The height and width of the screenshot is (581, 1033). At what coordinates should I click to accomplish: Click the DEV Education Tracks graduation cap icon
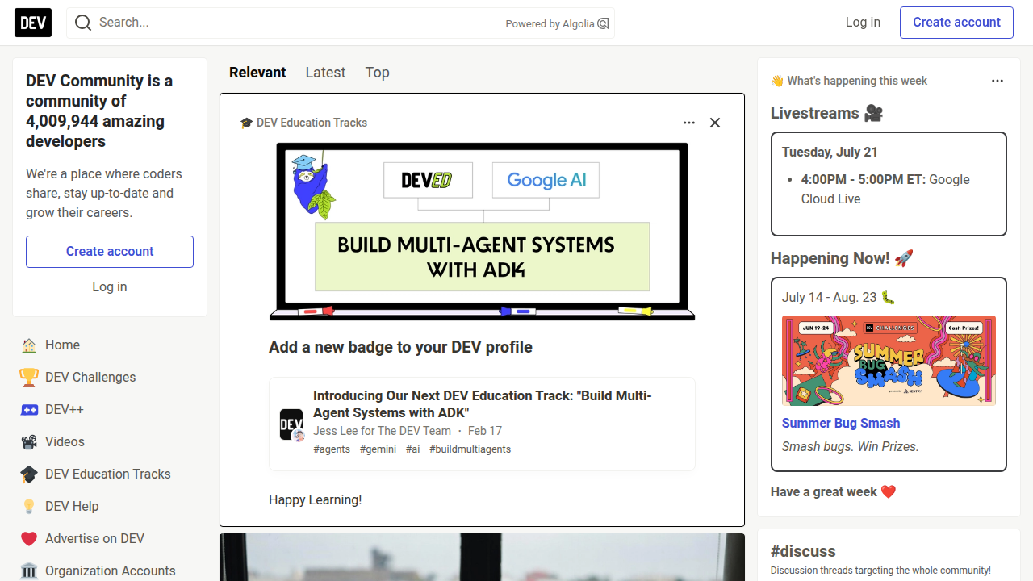[29, 474]
